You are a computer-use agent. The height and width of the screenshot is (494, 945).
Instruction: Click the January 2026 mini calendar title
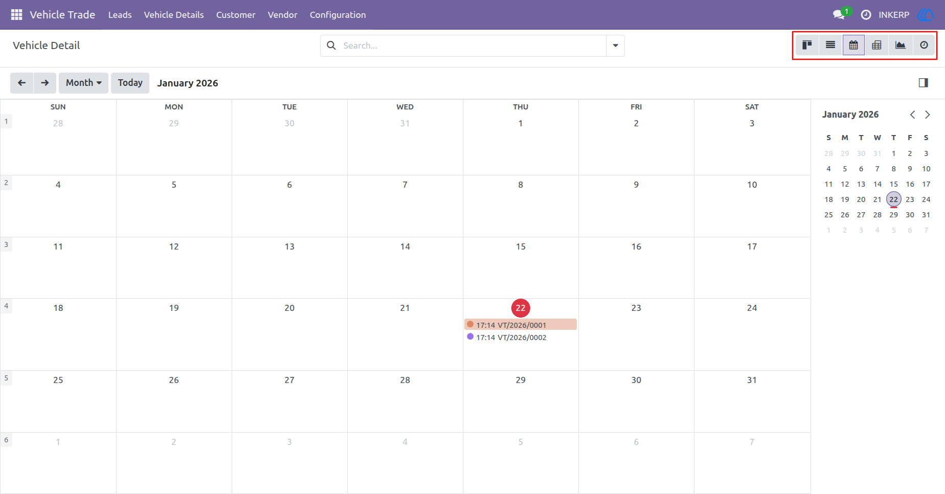click(850, 115)
